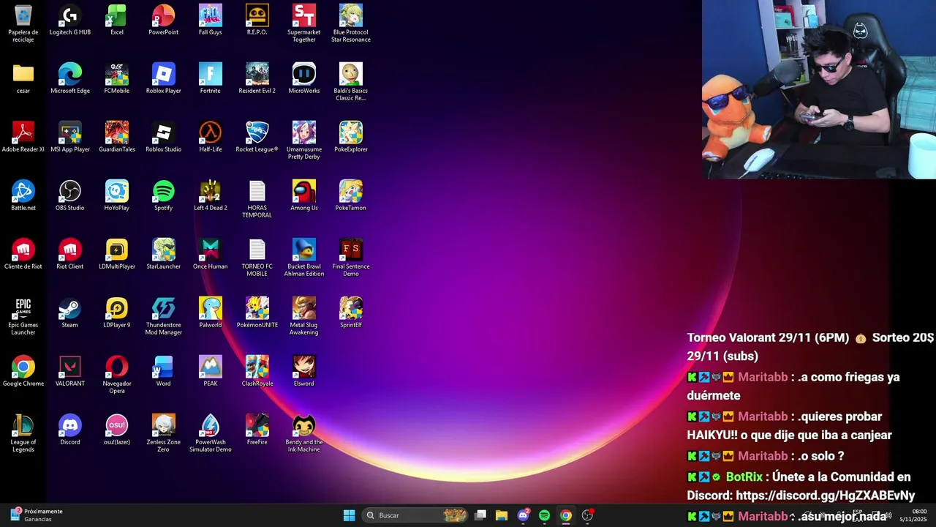Select PokeExplorer desktop icon
The height and width of the screenshot is (527, 936).
[351, 137]
